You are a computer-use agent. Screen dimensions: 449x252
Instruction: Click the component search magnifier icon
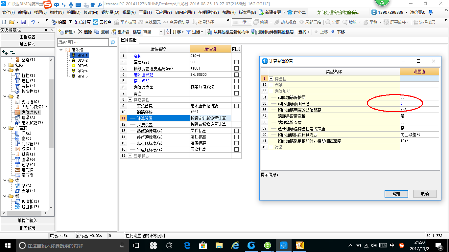pos(113,42)
